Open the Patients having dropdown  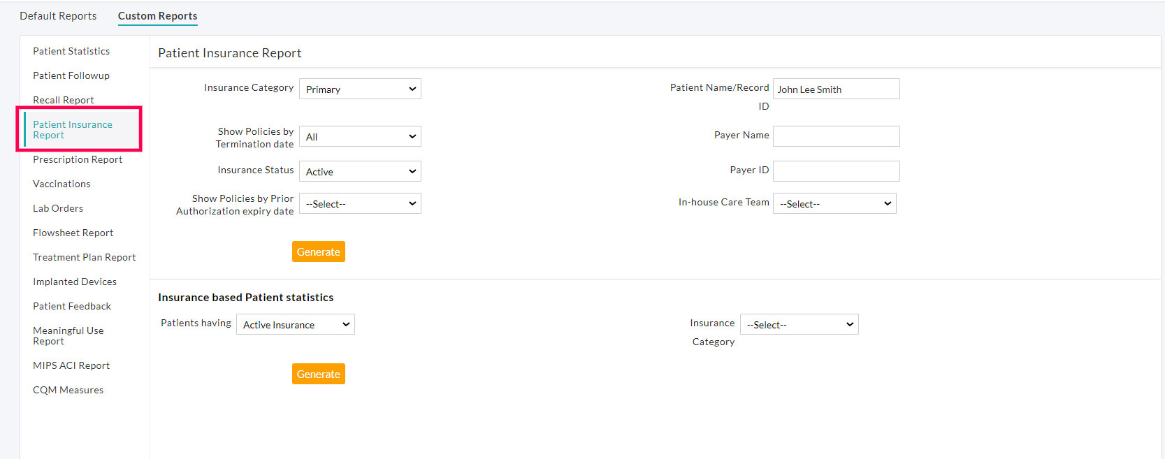pos(296,325)
